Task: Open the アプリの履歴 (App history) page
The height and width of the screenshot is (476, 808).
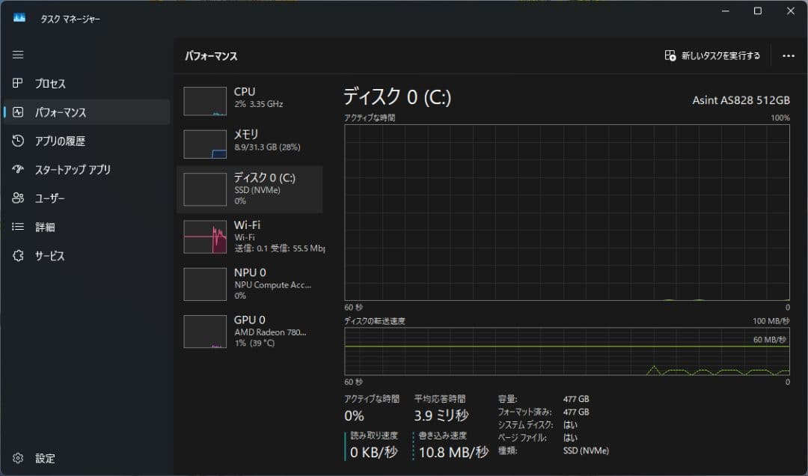Action: 56,141
